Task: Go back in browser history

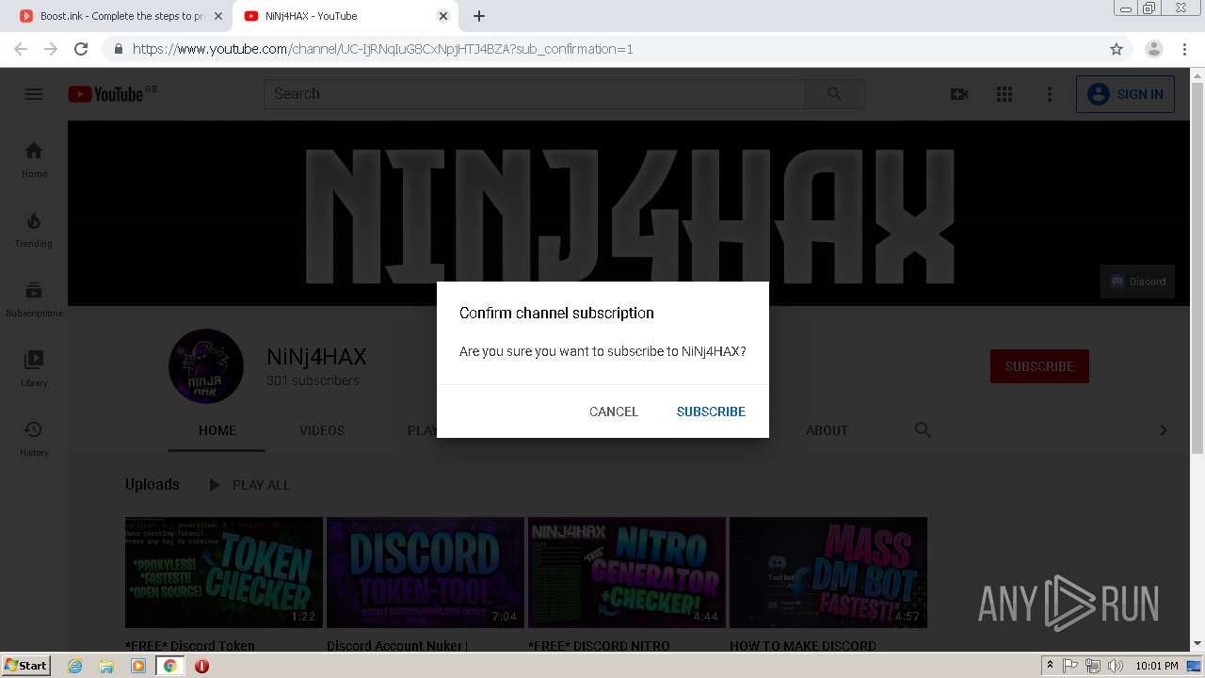Action: 21,49
